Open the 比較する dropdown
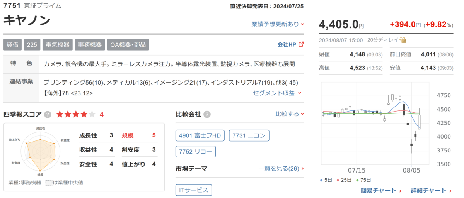 coord(290,114)
